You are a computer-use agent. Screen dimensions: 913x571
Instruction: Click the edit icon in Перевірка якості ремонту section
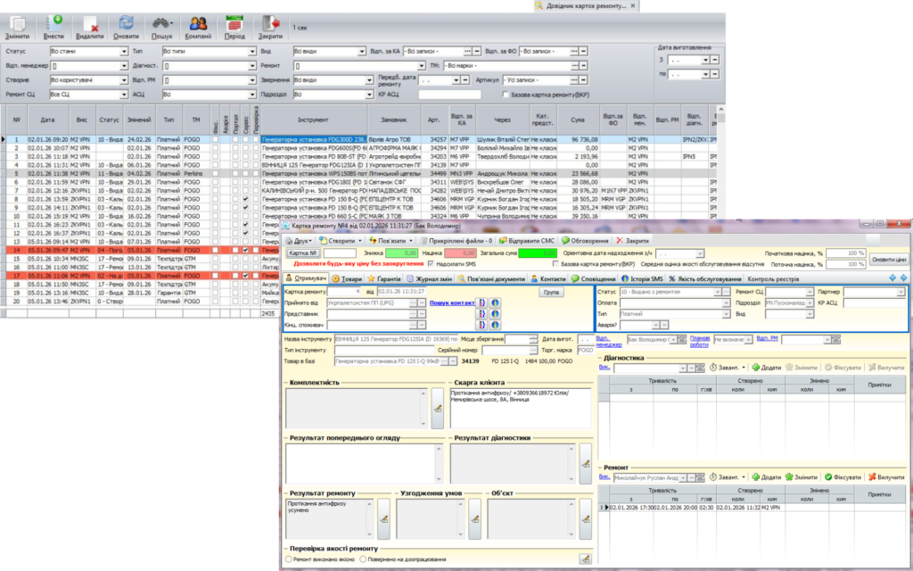point(585,559)
